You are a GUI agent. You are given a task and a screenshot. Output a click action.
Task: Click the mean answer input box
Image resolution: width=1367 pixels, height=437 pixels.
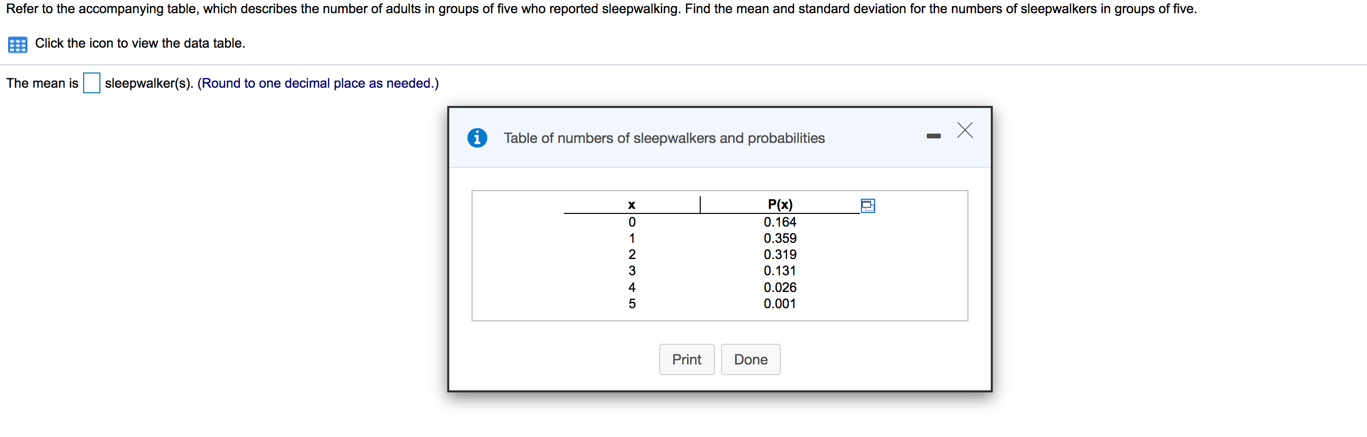click(91, 83)
